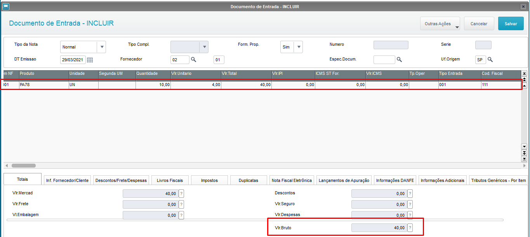Click Cancelar button

pyautogui.click(x=479, y=24)
